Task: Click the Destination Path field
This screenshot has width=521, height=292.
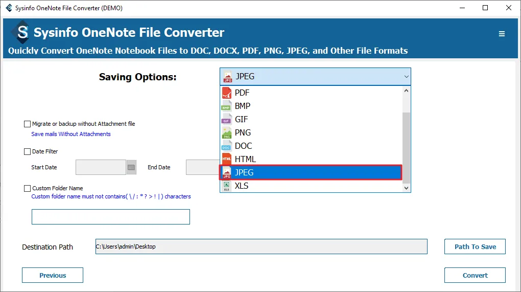Action: pos(261,246)
